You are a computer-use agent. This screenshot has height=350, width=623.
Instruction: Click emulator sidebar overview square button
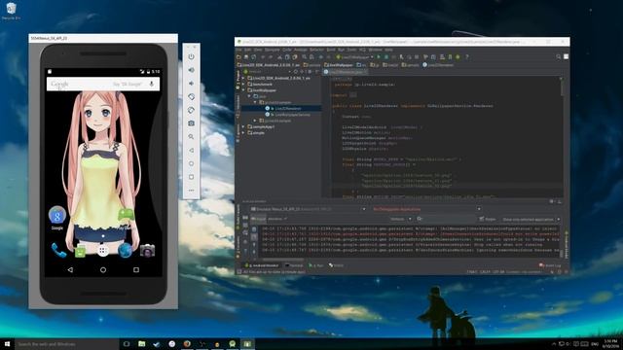pos(191,177)
